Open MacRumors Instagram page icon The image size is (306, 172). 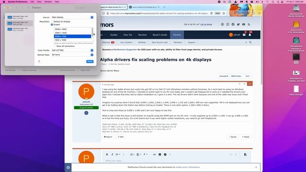(228, 24)
